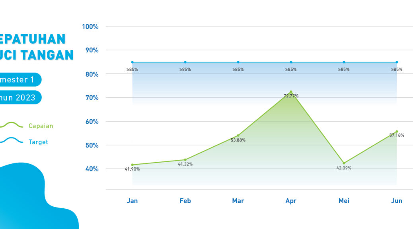This screenshot has height=229, width=413.
Task: Click the 100% y-axis label
Action: coord(90,27)
